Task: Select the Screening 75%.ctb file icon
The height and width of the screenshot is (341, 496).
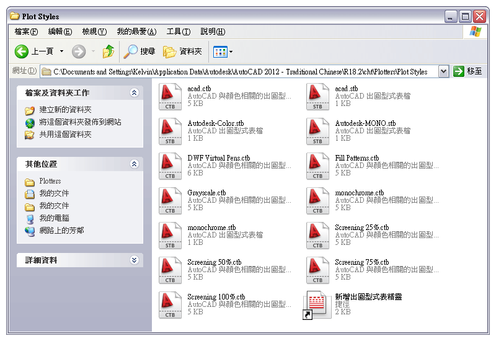Action: coord(318,270)
